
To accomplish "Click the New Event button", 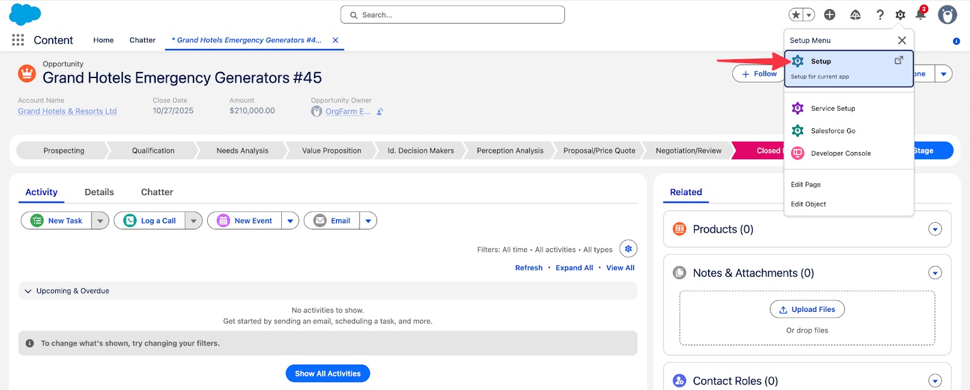I will tap(244, 221).
